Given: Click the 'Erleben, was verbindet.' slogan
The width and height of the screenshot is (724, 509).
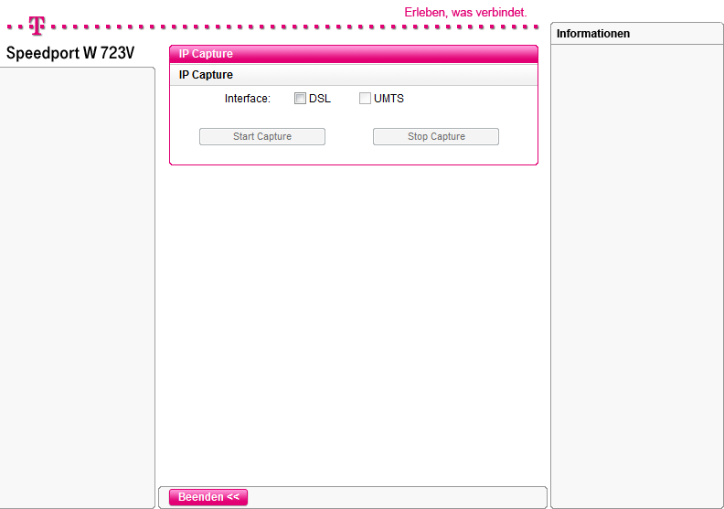Looking at the screenshot, I should pyautogui.click(x=465, y=13).
